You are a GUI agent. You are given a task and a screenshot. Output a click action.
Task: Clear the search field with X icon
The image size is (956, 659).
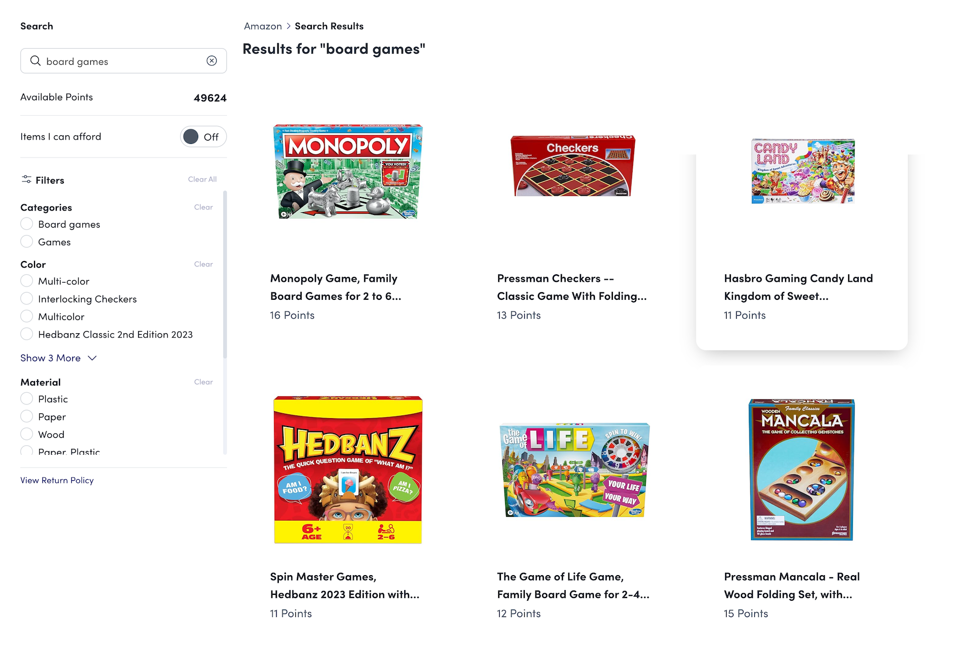212,61
